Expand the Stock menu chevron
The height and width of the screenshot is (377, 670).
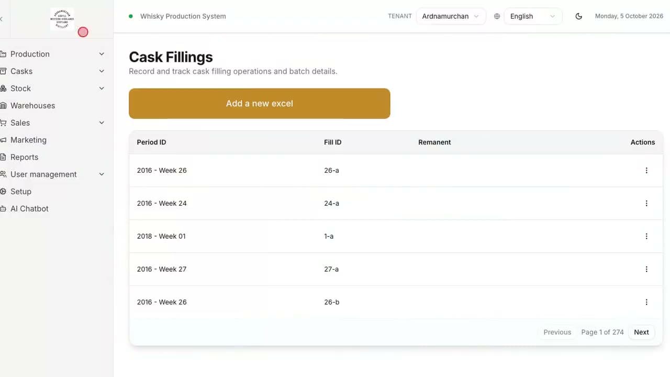point(102,88)
